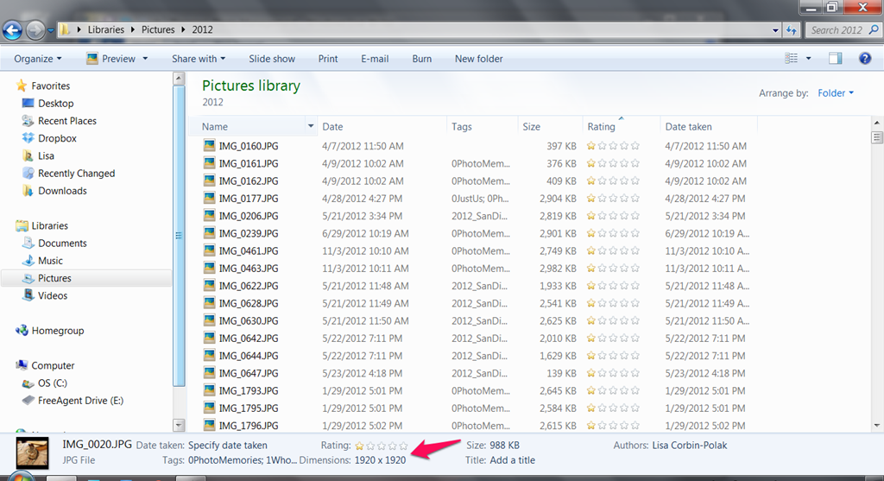Open the Name column filter dropdown arrow
The width and height of the screenshot is (884, 481).
click(x=311, y=127)
